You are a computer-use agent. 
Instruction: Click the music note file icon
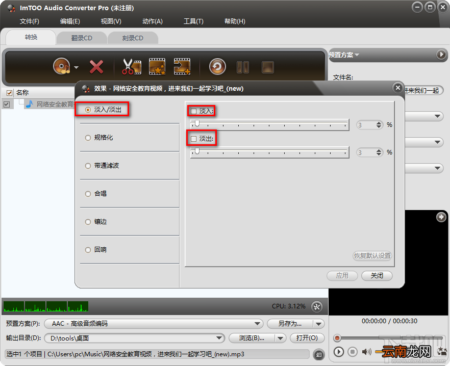(x=29, y=104)
